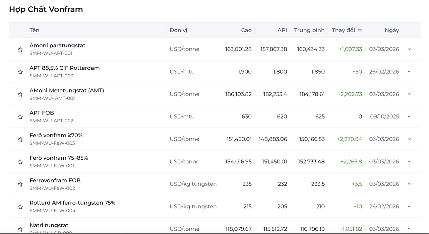Select code SMM-WU-APT-003

pos(51,76)
